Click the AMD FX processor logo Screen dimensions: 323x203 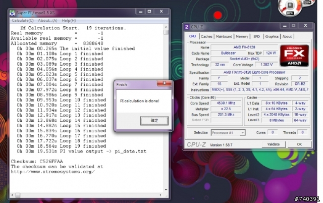(x=294, y=56)
